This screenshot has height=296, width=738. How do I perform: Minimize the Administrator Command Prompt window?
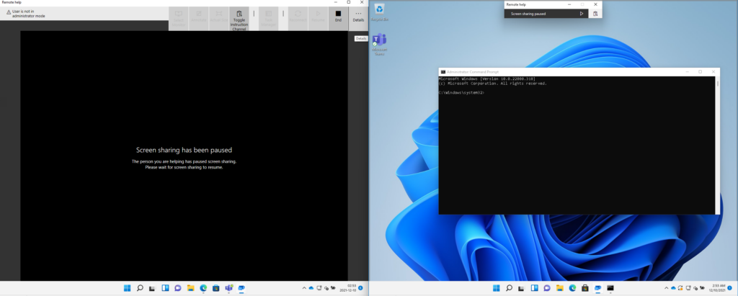coord(687,71)
